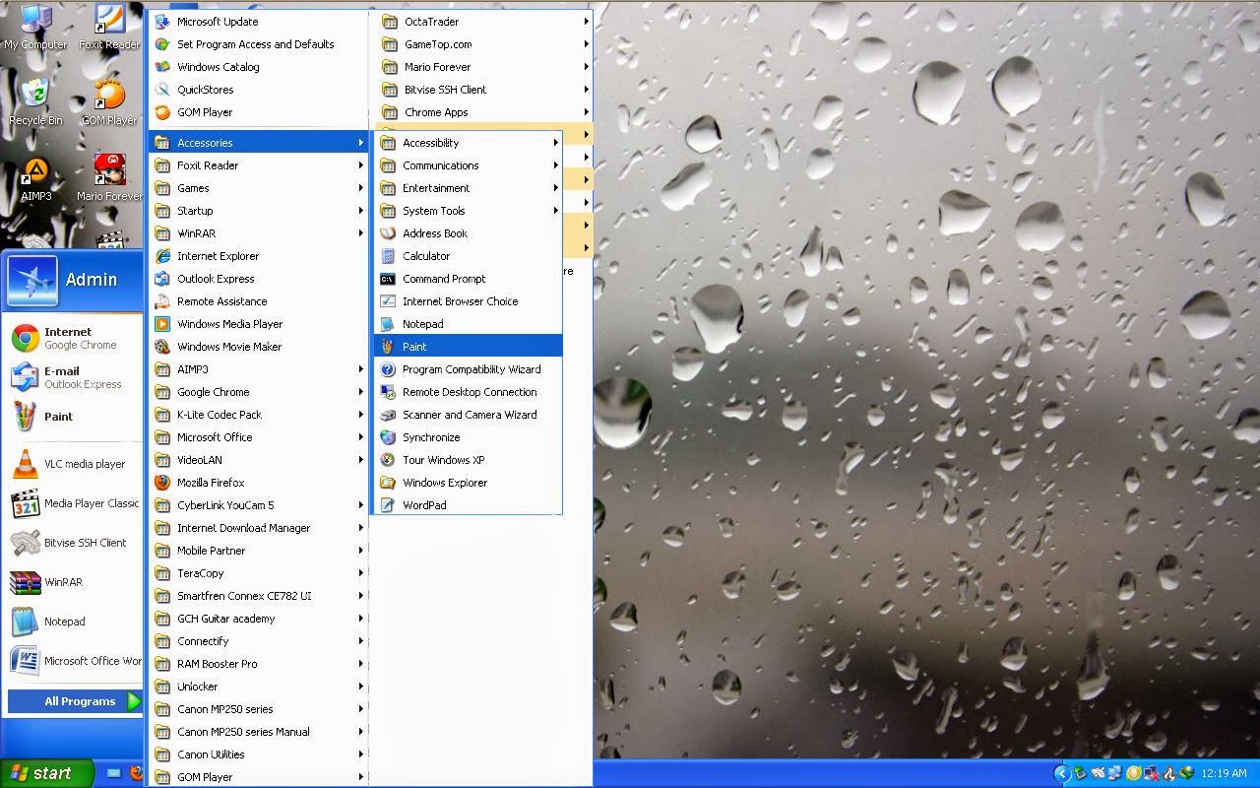Click the Microsoft Update icon

coord(162,22)
